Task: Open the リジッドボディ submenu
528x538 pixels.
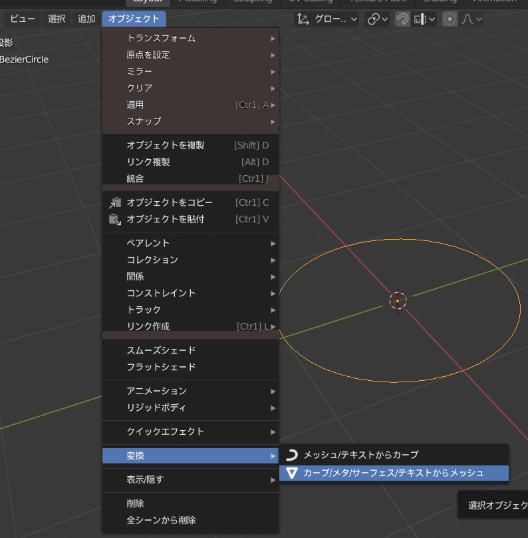Action: click(190, 407)
